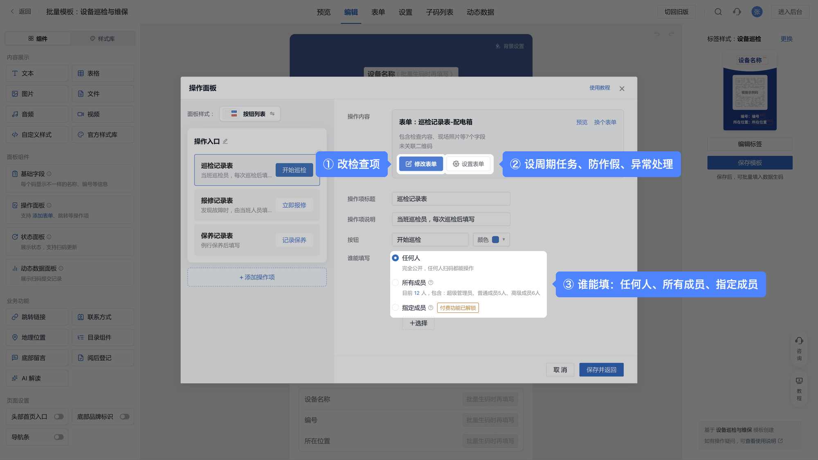Click the help icon next to 指定成员
This screenshot has width=818, height=460.
point(431,307)
